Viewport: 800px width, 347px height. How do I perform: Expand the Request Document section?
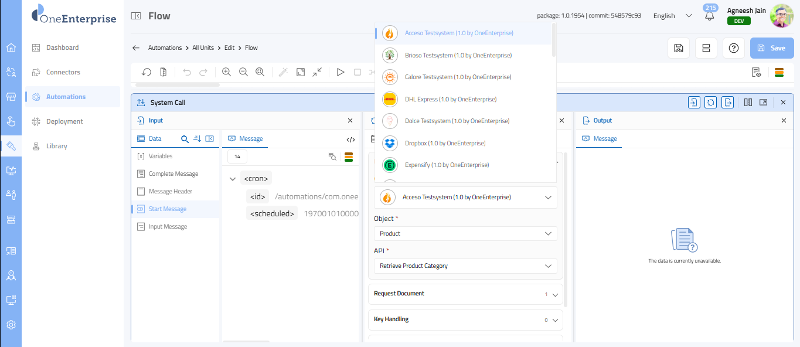(465, 294)
